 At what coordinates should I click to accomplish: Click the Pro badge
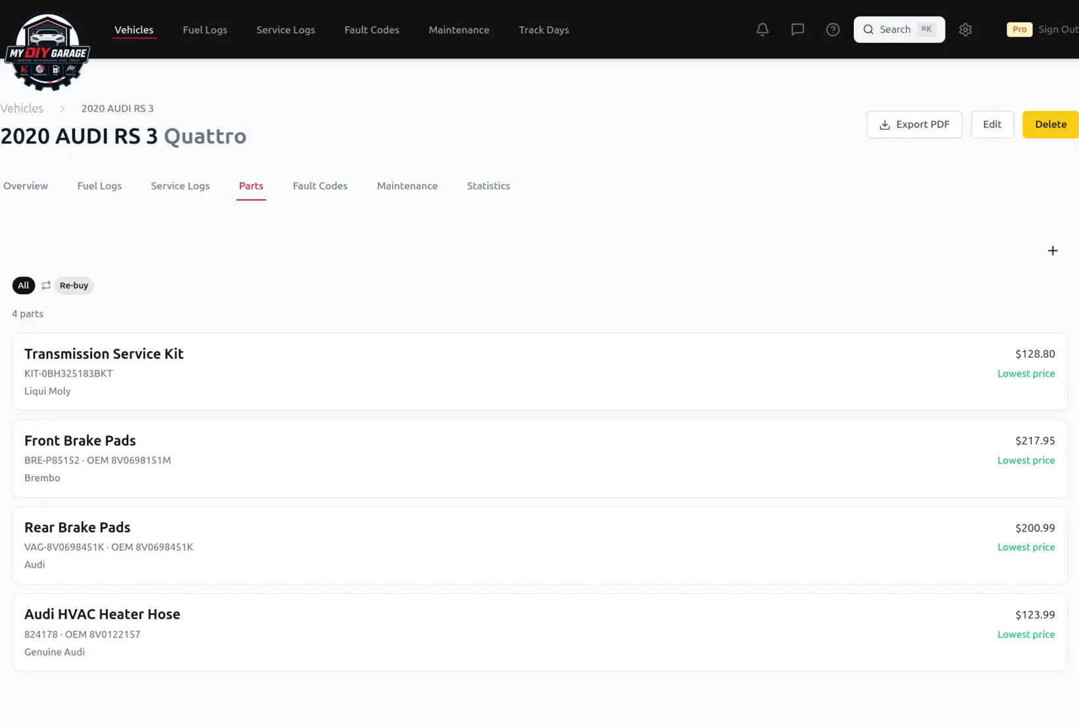pyautogui.click(x=1019, y=30)
